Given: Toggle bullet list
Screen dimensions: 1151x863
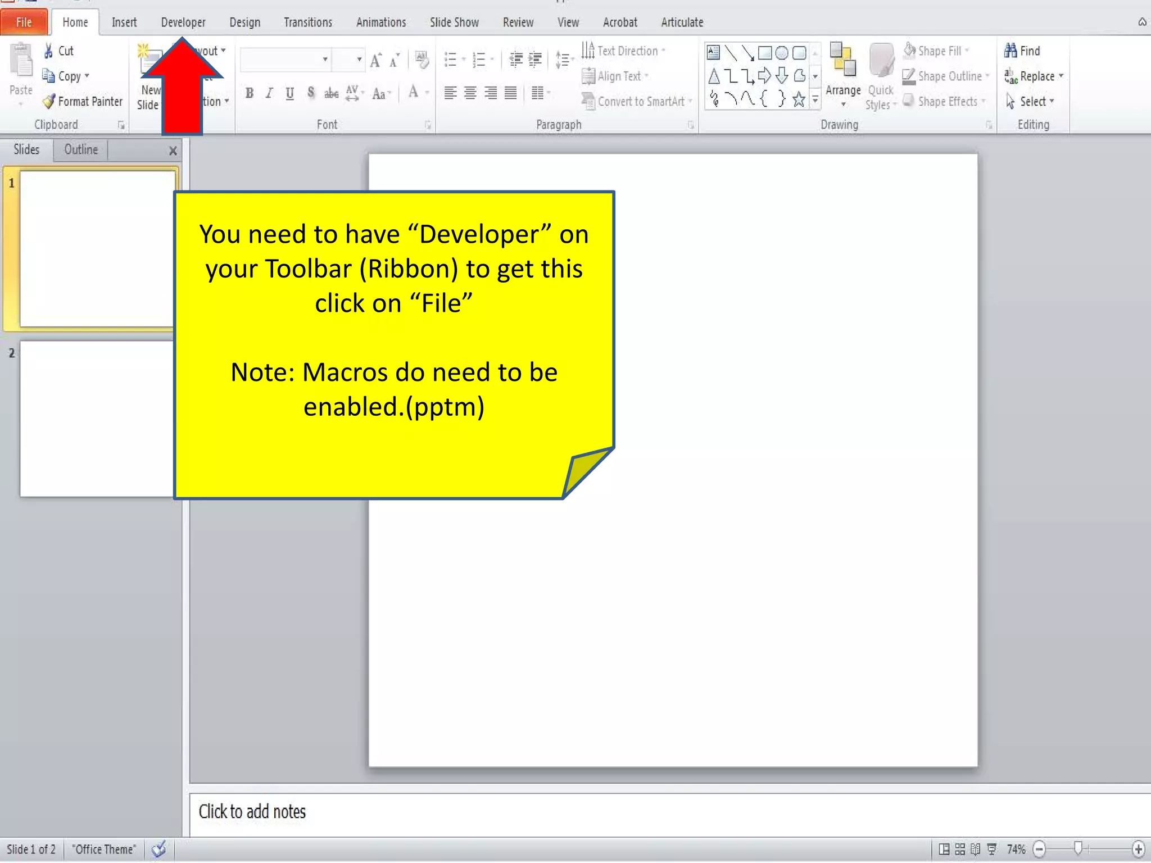Looking at the screenshot, I should coord(450,59).
